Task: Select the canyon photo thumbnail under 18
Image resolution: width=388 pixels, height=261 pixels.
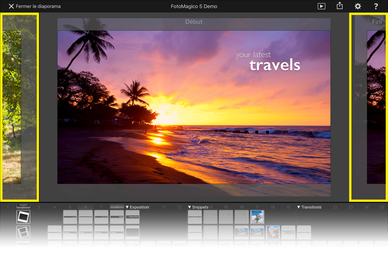Action: pyautogui.click(x=273, y=232)
